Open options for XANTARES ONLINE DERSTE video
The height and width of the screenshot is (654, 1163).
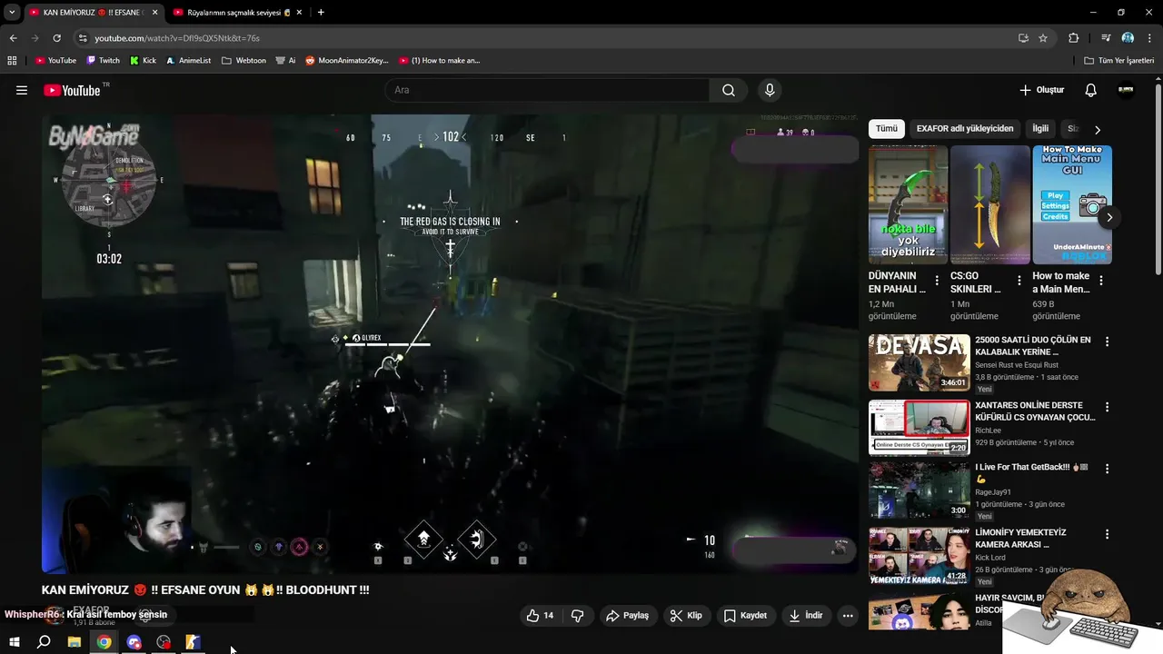[1107, 407]
